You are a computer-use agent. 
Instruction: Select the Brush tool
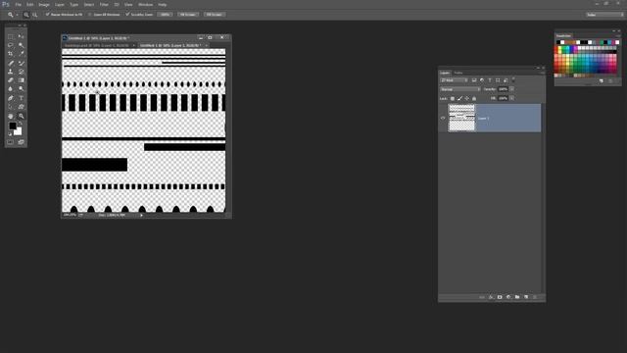point(22,63)
